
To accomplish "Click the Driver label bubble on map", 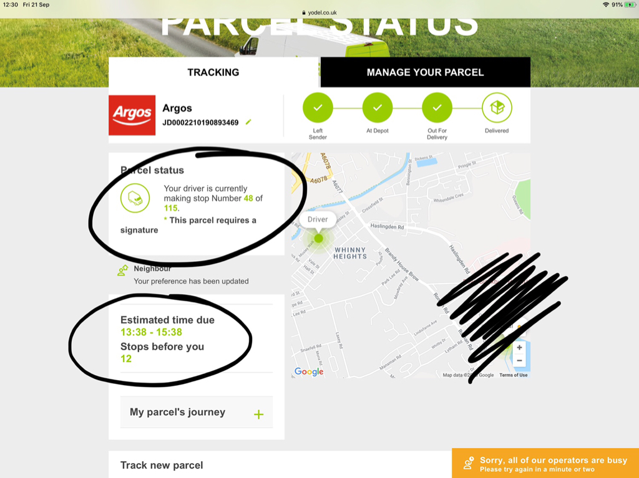I will 318,219.
